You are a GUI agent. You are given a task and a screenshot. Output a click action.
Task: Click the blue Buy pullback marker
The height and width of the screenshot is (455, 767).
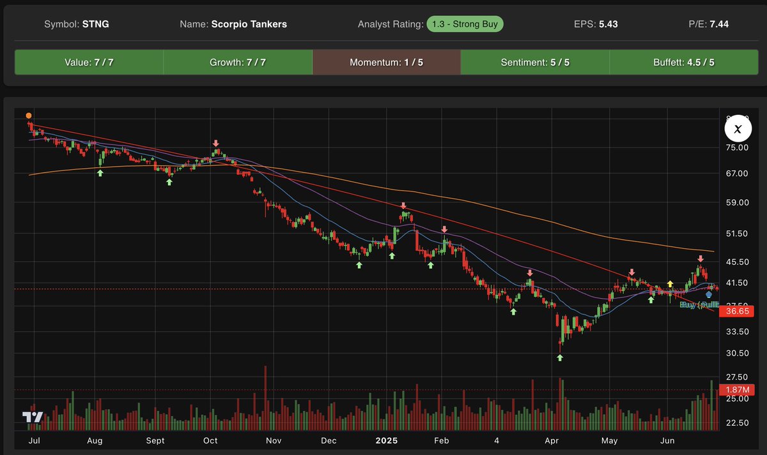click(x=708, y=294)
